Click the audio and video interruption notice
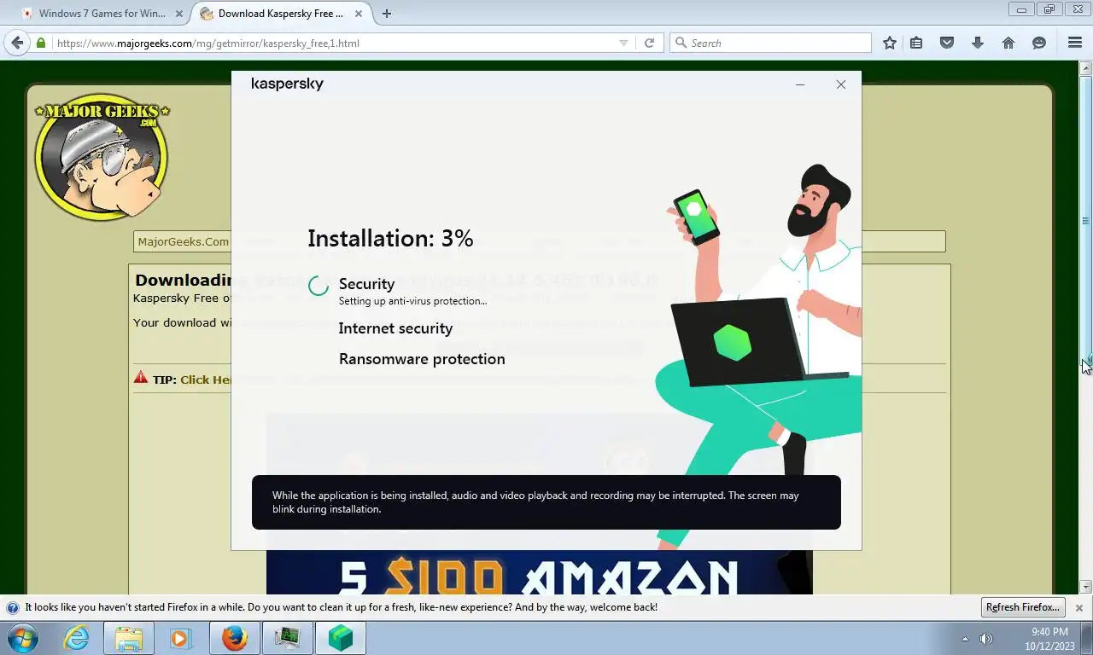Screen dimensions: 1093x655 point(546,502)
